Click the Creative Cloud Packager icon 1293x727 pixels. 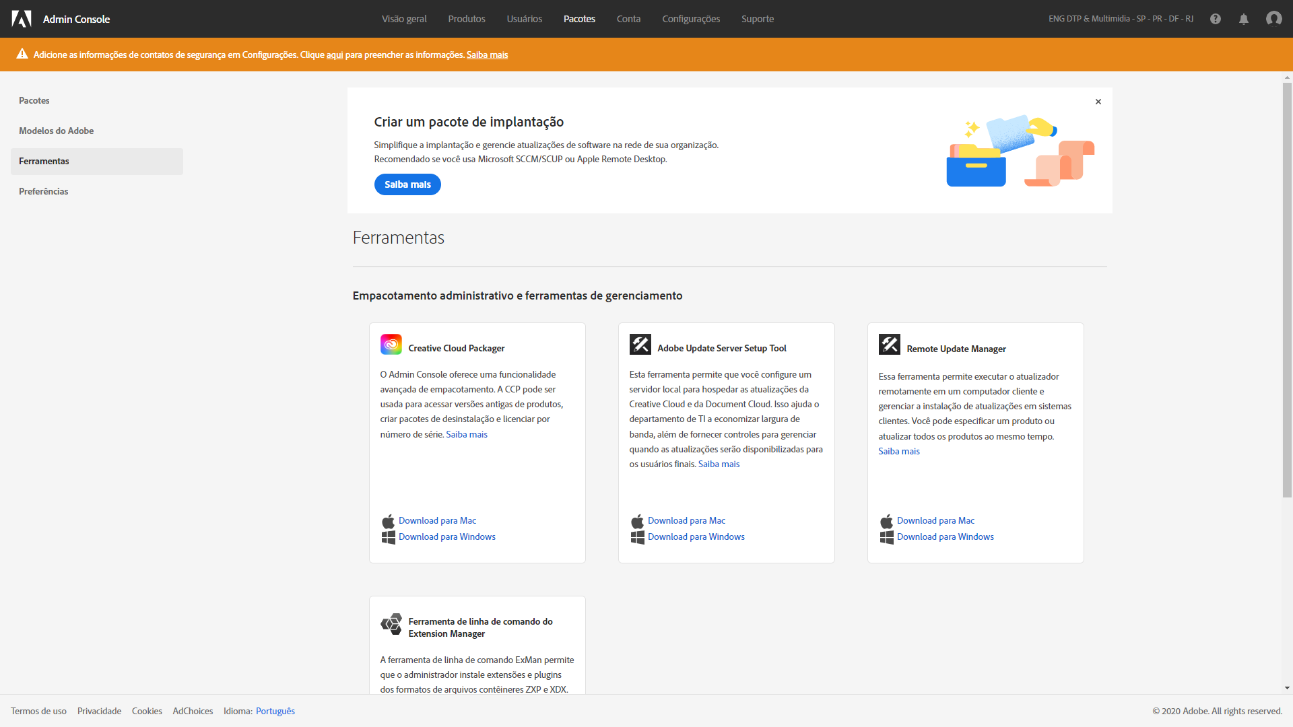pos(391,344)
